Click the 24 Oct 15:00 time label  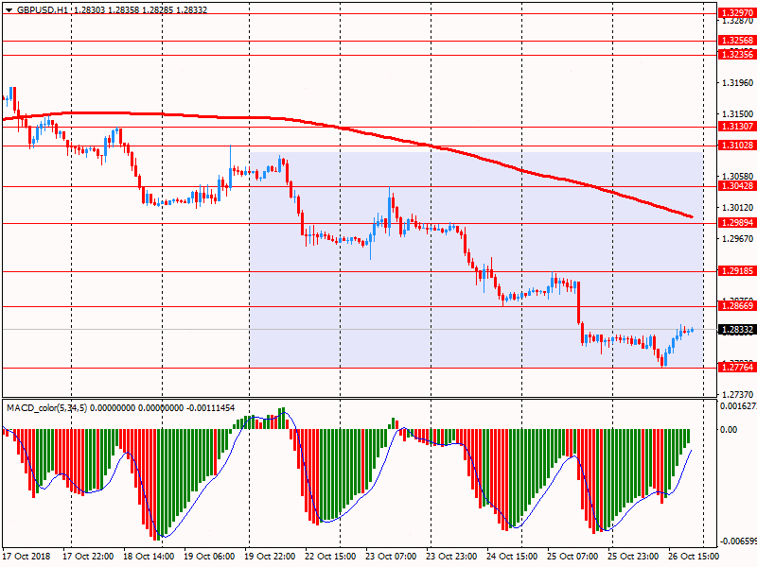coord(512,557)
